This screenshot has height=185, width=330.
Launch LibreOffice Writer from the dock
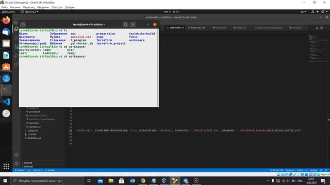pyautogui.click(x=6, y=55)
